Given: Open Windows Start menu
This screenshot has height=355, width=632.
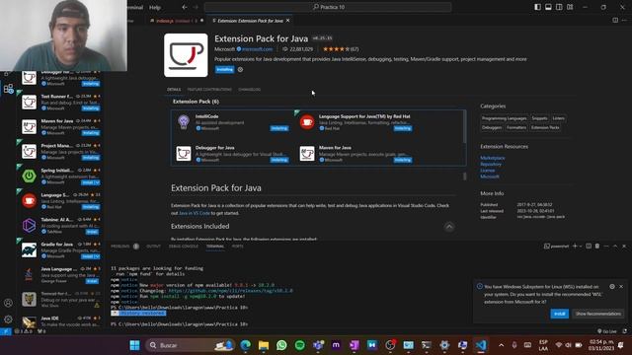Looking at the screenshot, I should (134, 345).
